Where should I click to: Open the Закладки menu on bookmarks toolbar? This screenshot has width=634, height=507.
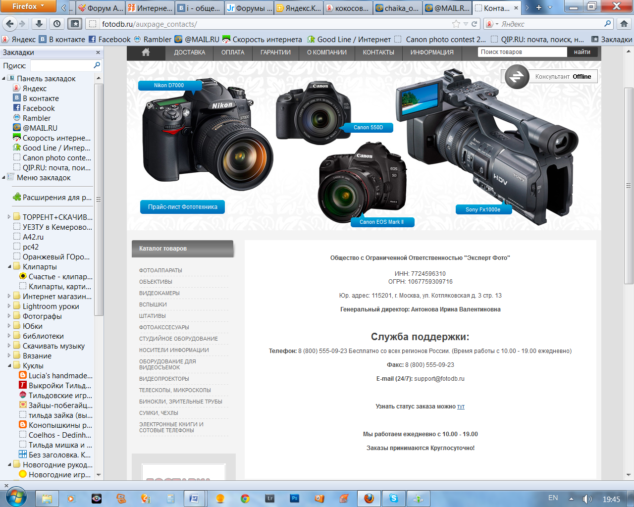click(612, 39)
